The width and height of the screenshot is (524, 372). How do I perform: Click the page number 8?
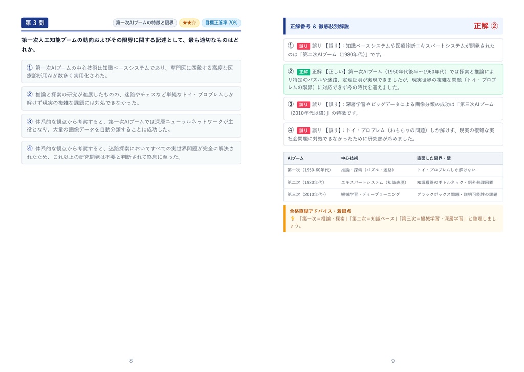click(x=131, y=361)
